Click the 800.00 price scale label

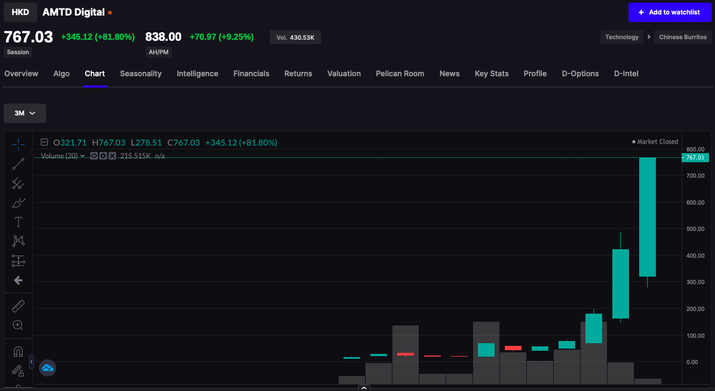pos(695,149)
